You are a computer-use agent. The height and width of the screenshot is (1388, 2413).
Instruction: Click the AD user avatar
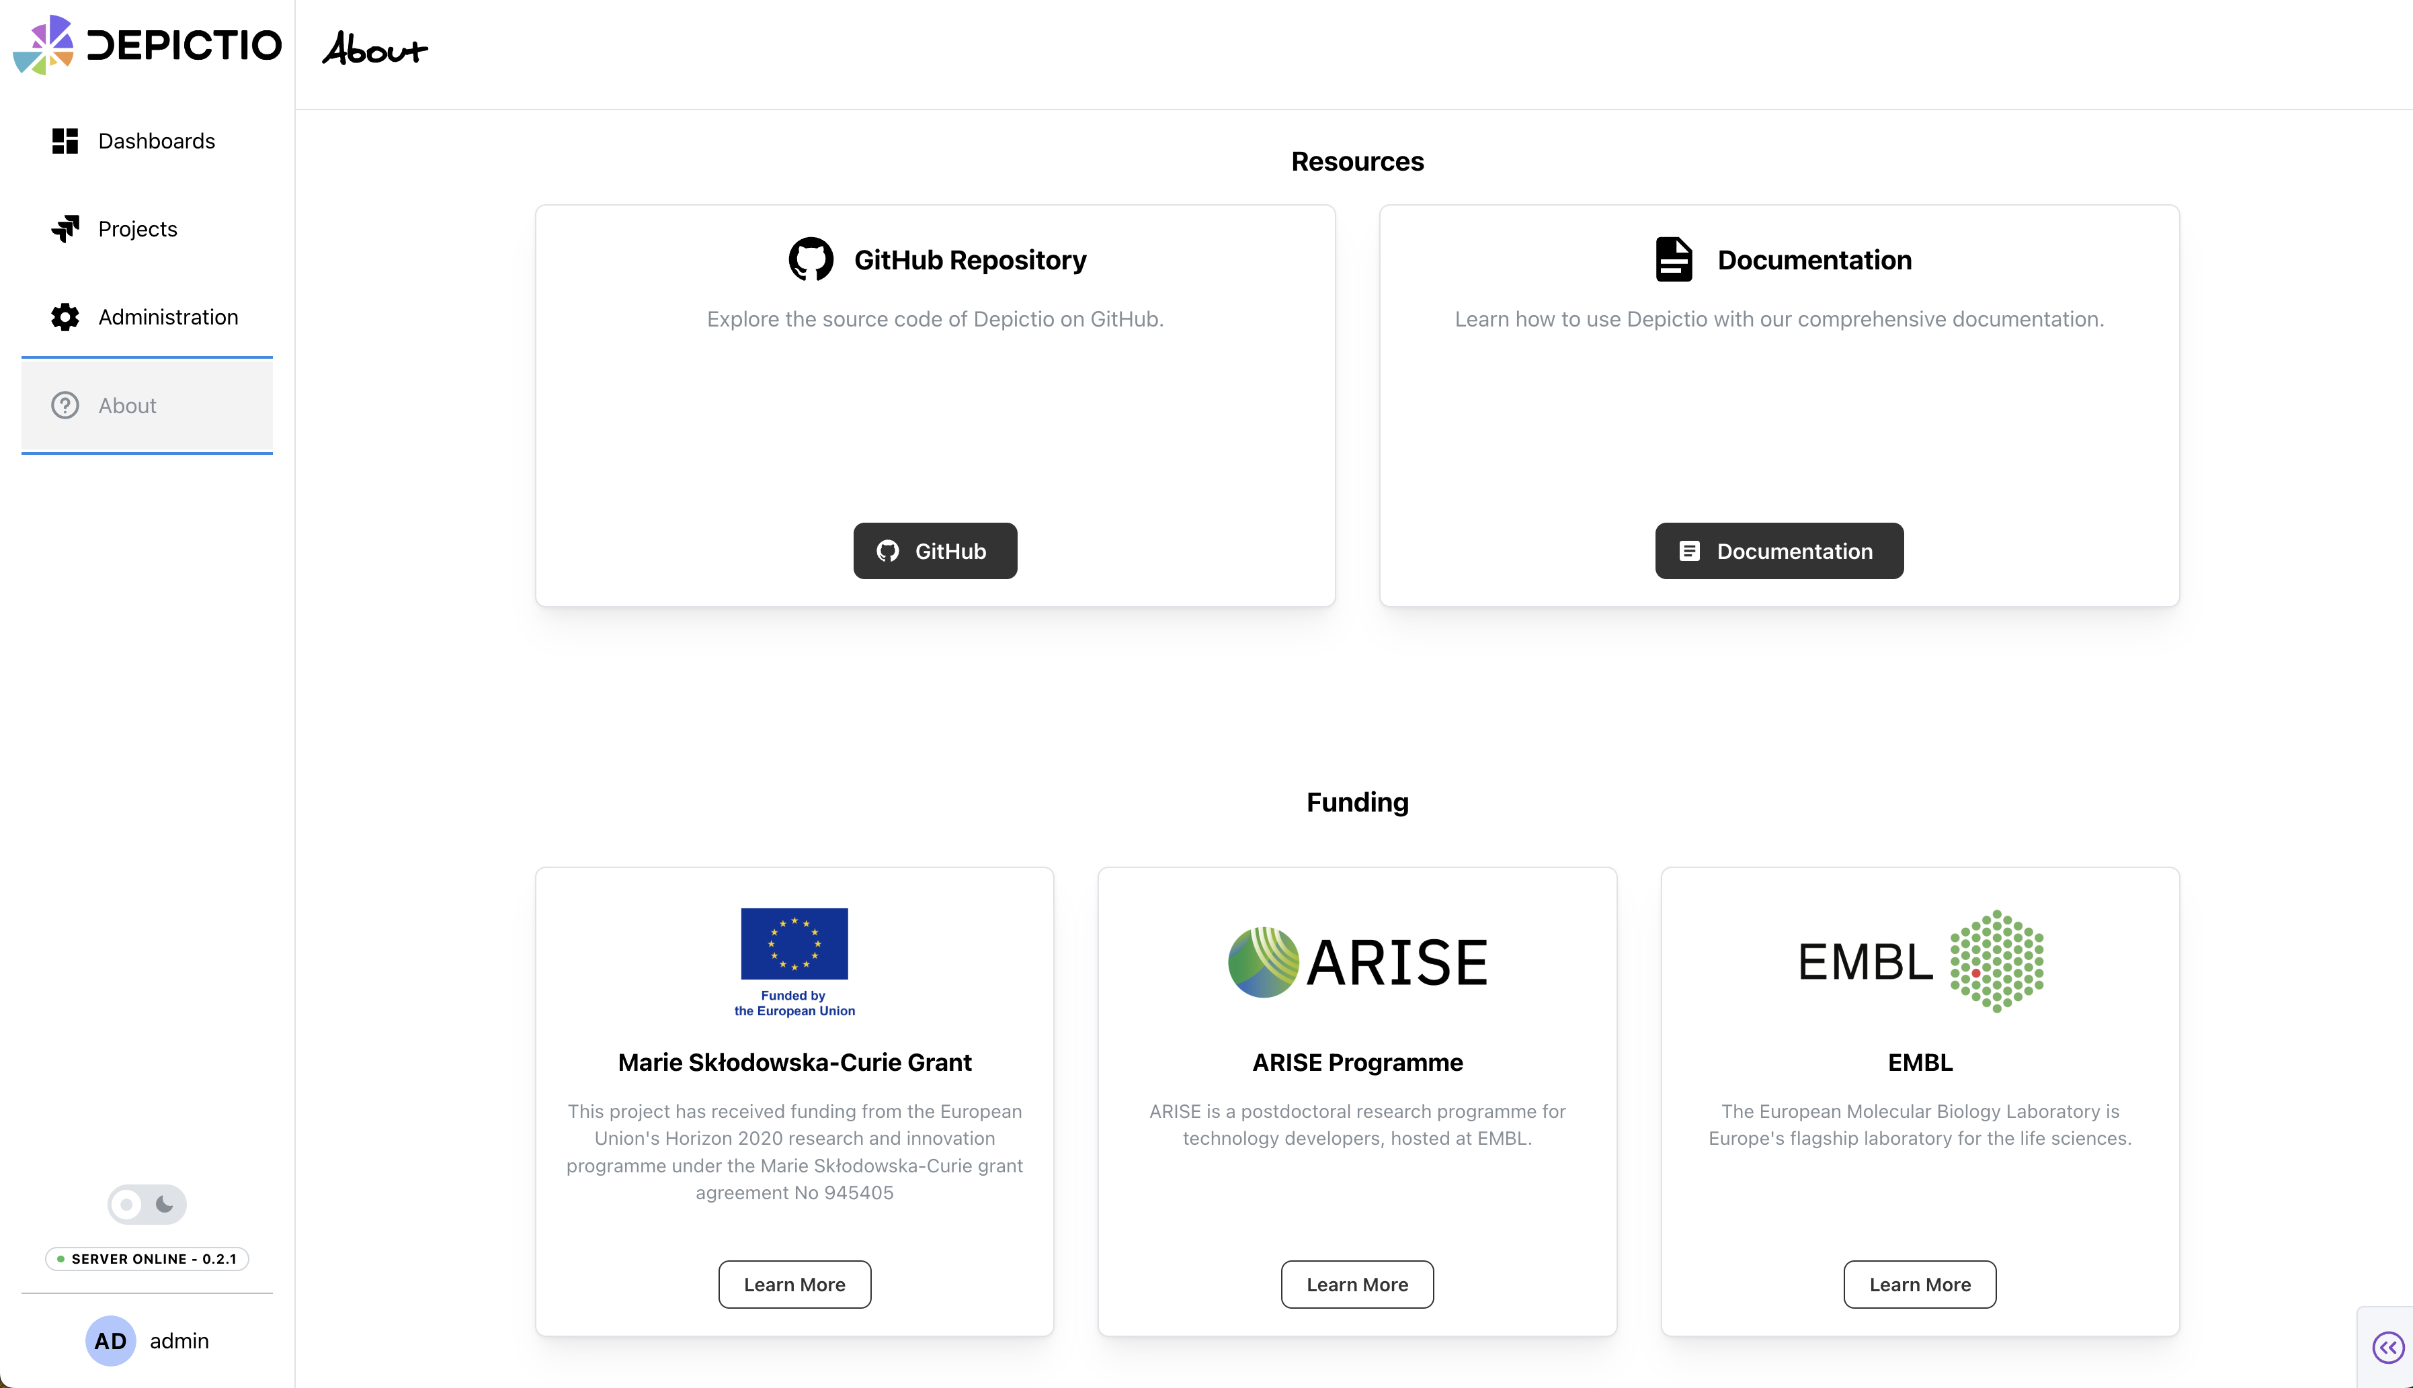(x=111, y=1340)
